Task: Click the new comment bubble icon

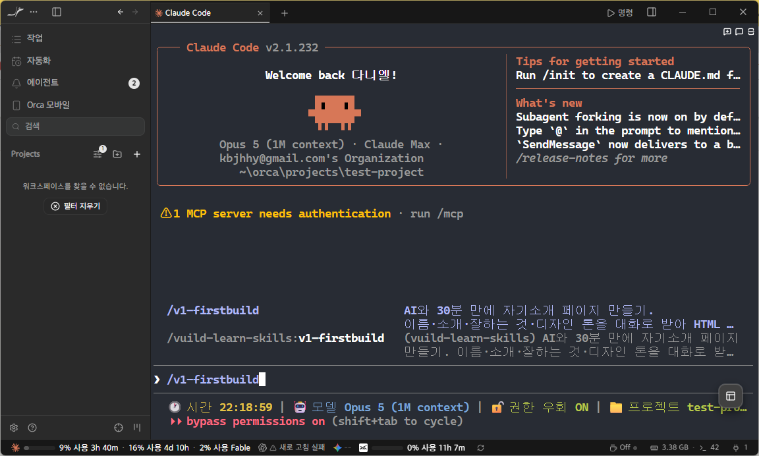Action: point(727,32)
